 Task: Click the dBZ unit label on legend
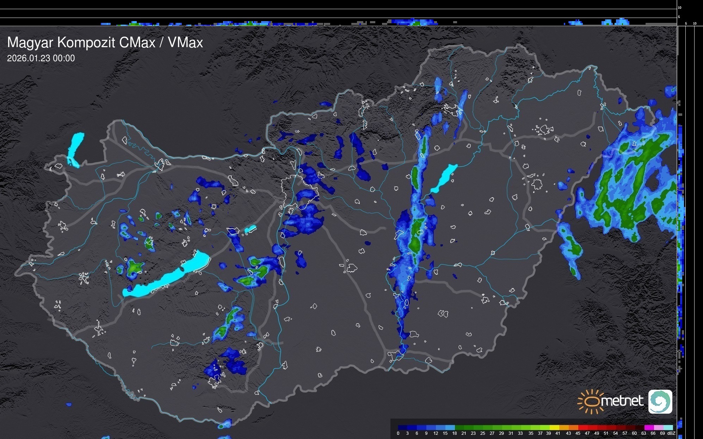click(671, 433)
